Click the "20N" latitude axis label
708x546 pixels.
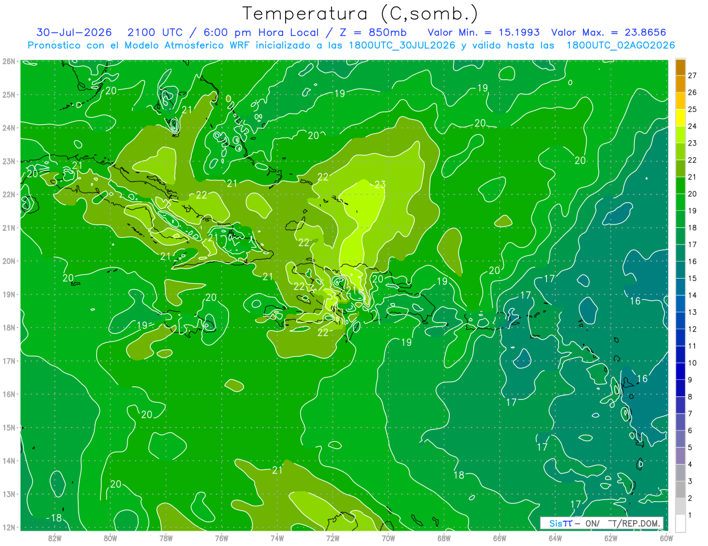(8, 261)
